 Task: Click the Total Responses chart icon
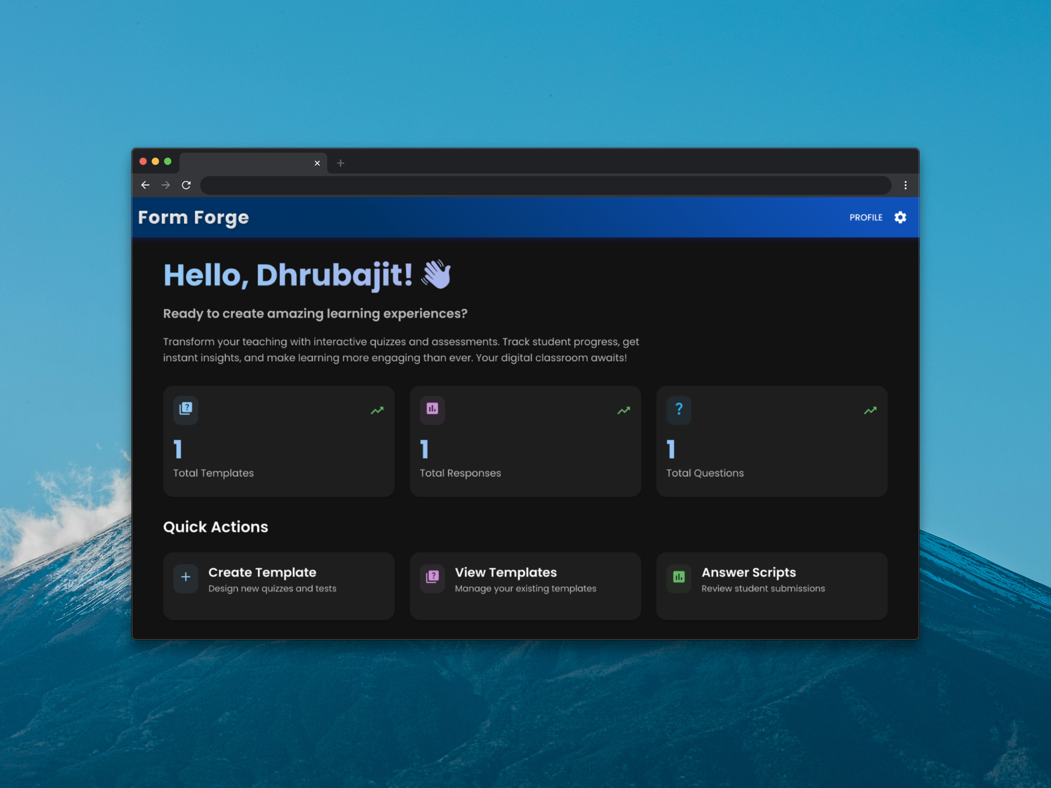click(x=432, y=408)
